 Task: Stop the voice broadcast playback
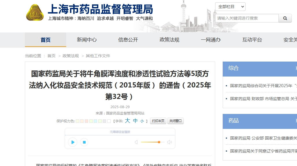(84, 142)
